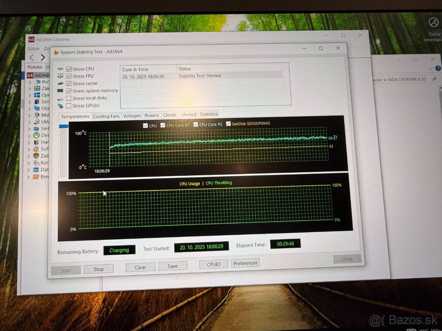Click the blue scrollbar beside the temperature graph
Screen dimensions: 442x331
(63, 127)
